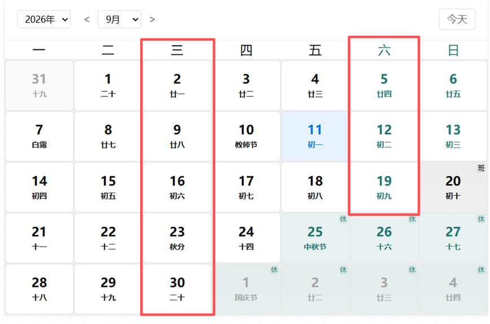Select September 11 highlighted date

click(x=314, y=136)
